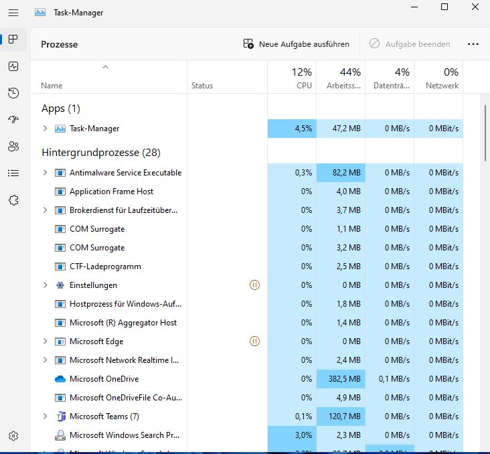Select Hintergrundprozesse (28) group heading
The width and height of the screenshot is (490, 454).
click(x=101, y=153)
